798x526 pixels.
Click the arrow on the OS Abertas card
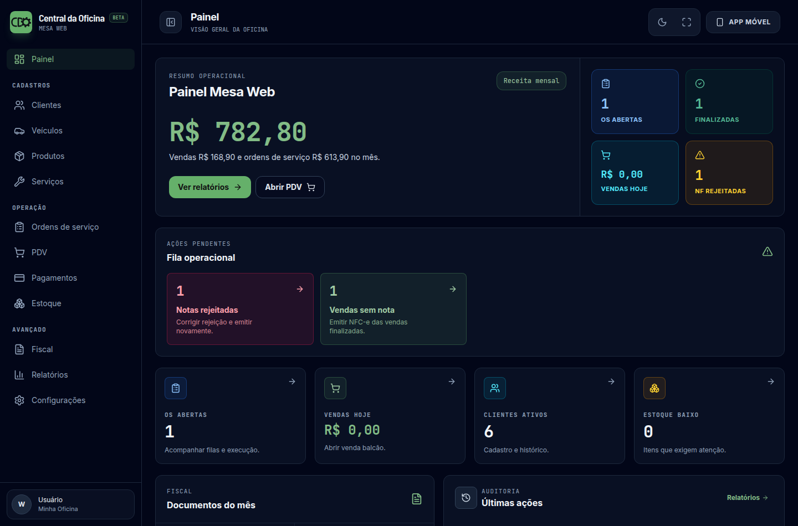[x=292, y=381]
